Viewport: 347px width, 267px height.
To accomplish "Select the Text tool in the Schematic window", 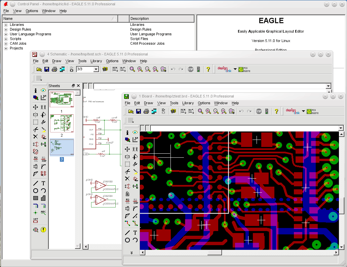I will (x=43, y=183).
